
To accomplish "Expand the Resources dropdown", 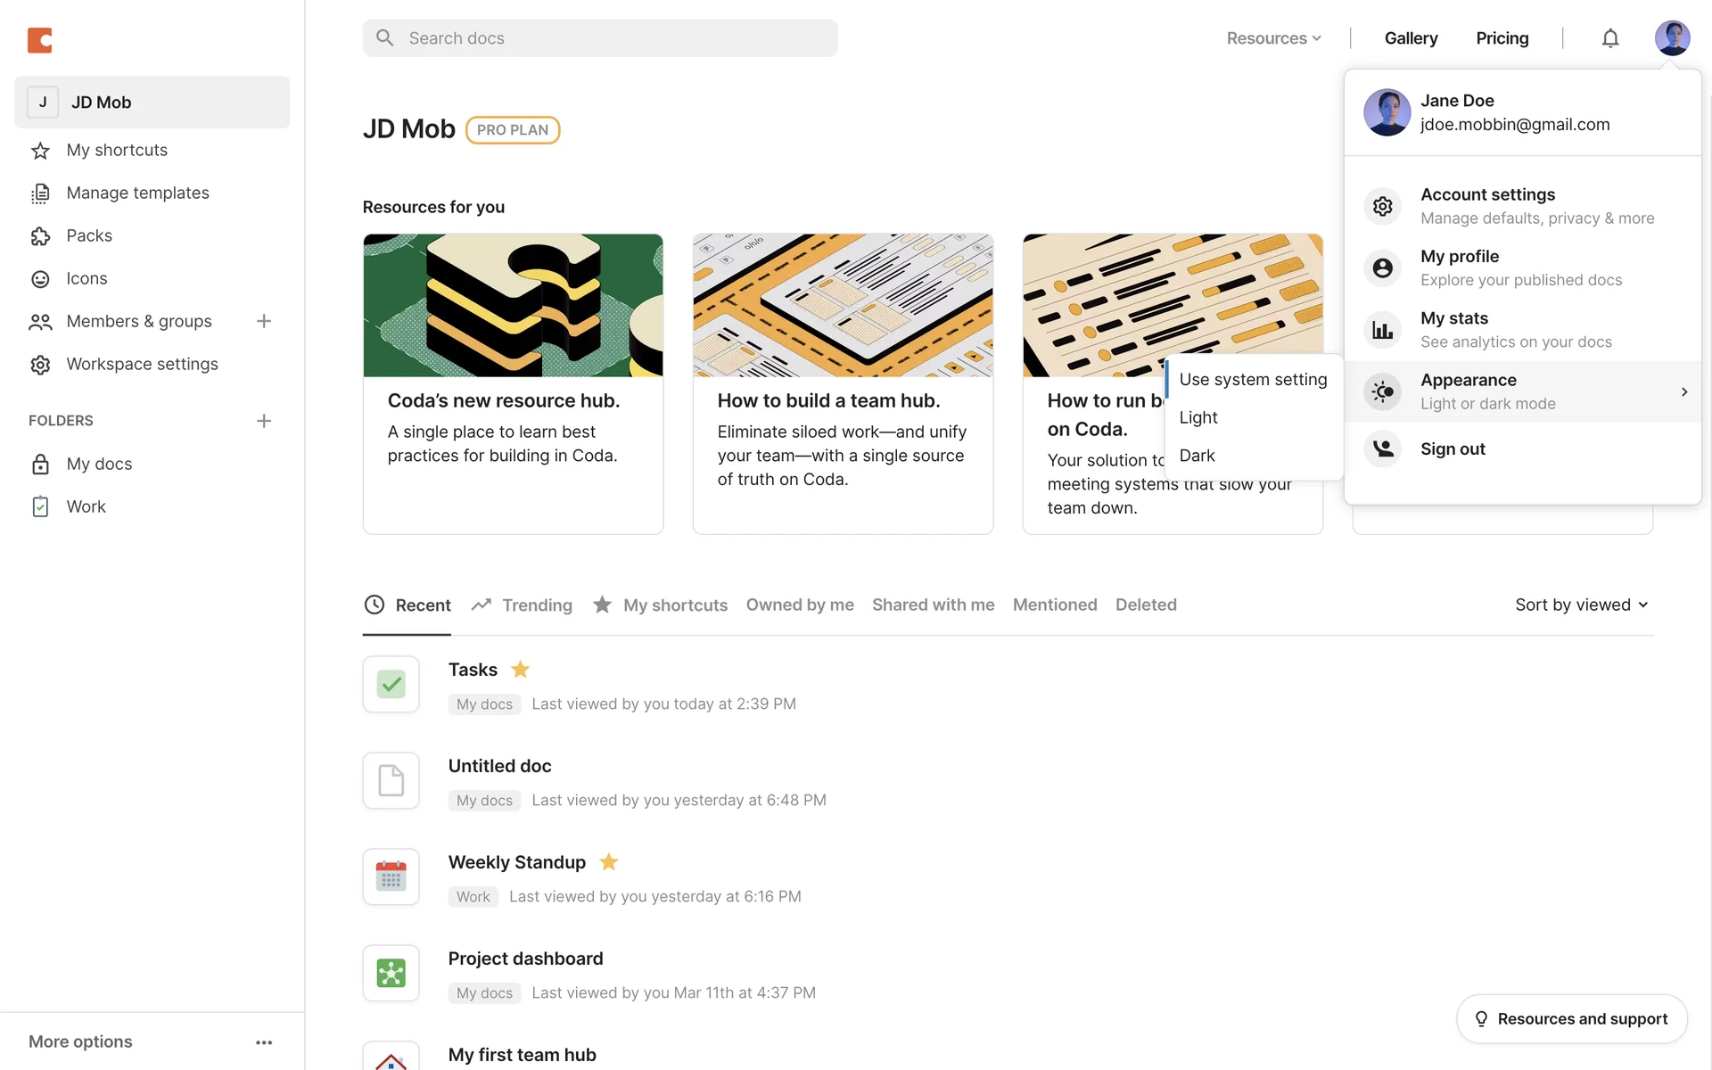I will 1273,38.
